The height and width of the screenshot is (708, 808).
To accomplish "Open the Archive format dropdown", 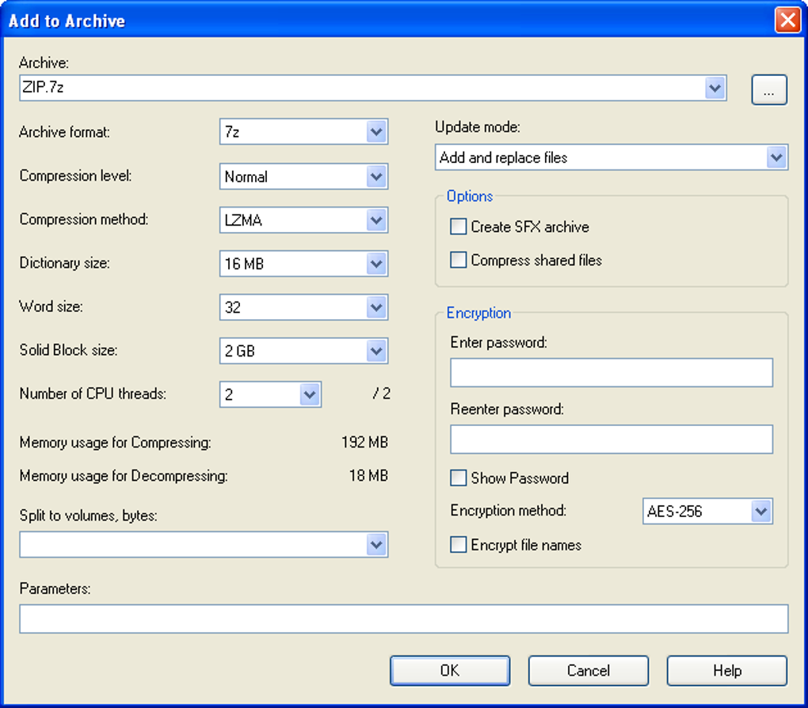I will click(x=376, y=132).
